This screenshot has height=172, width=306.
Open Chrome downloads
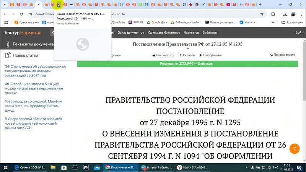(x=285, y=14)
